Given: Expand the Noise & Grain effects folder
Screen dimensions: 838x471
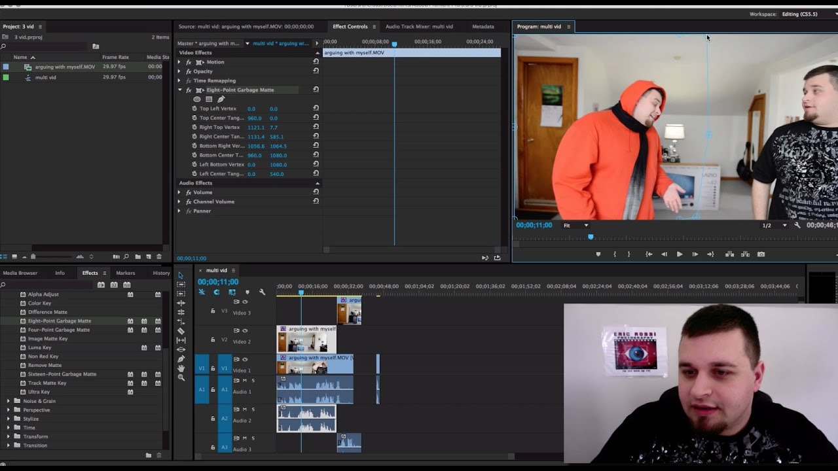Looking at the screenshot, I should (9, 401).
